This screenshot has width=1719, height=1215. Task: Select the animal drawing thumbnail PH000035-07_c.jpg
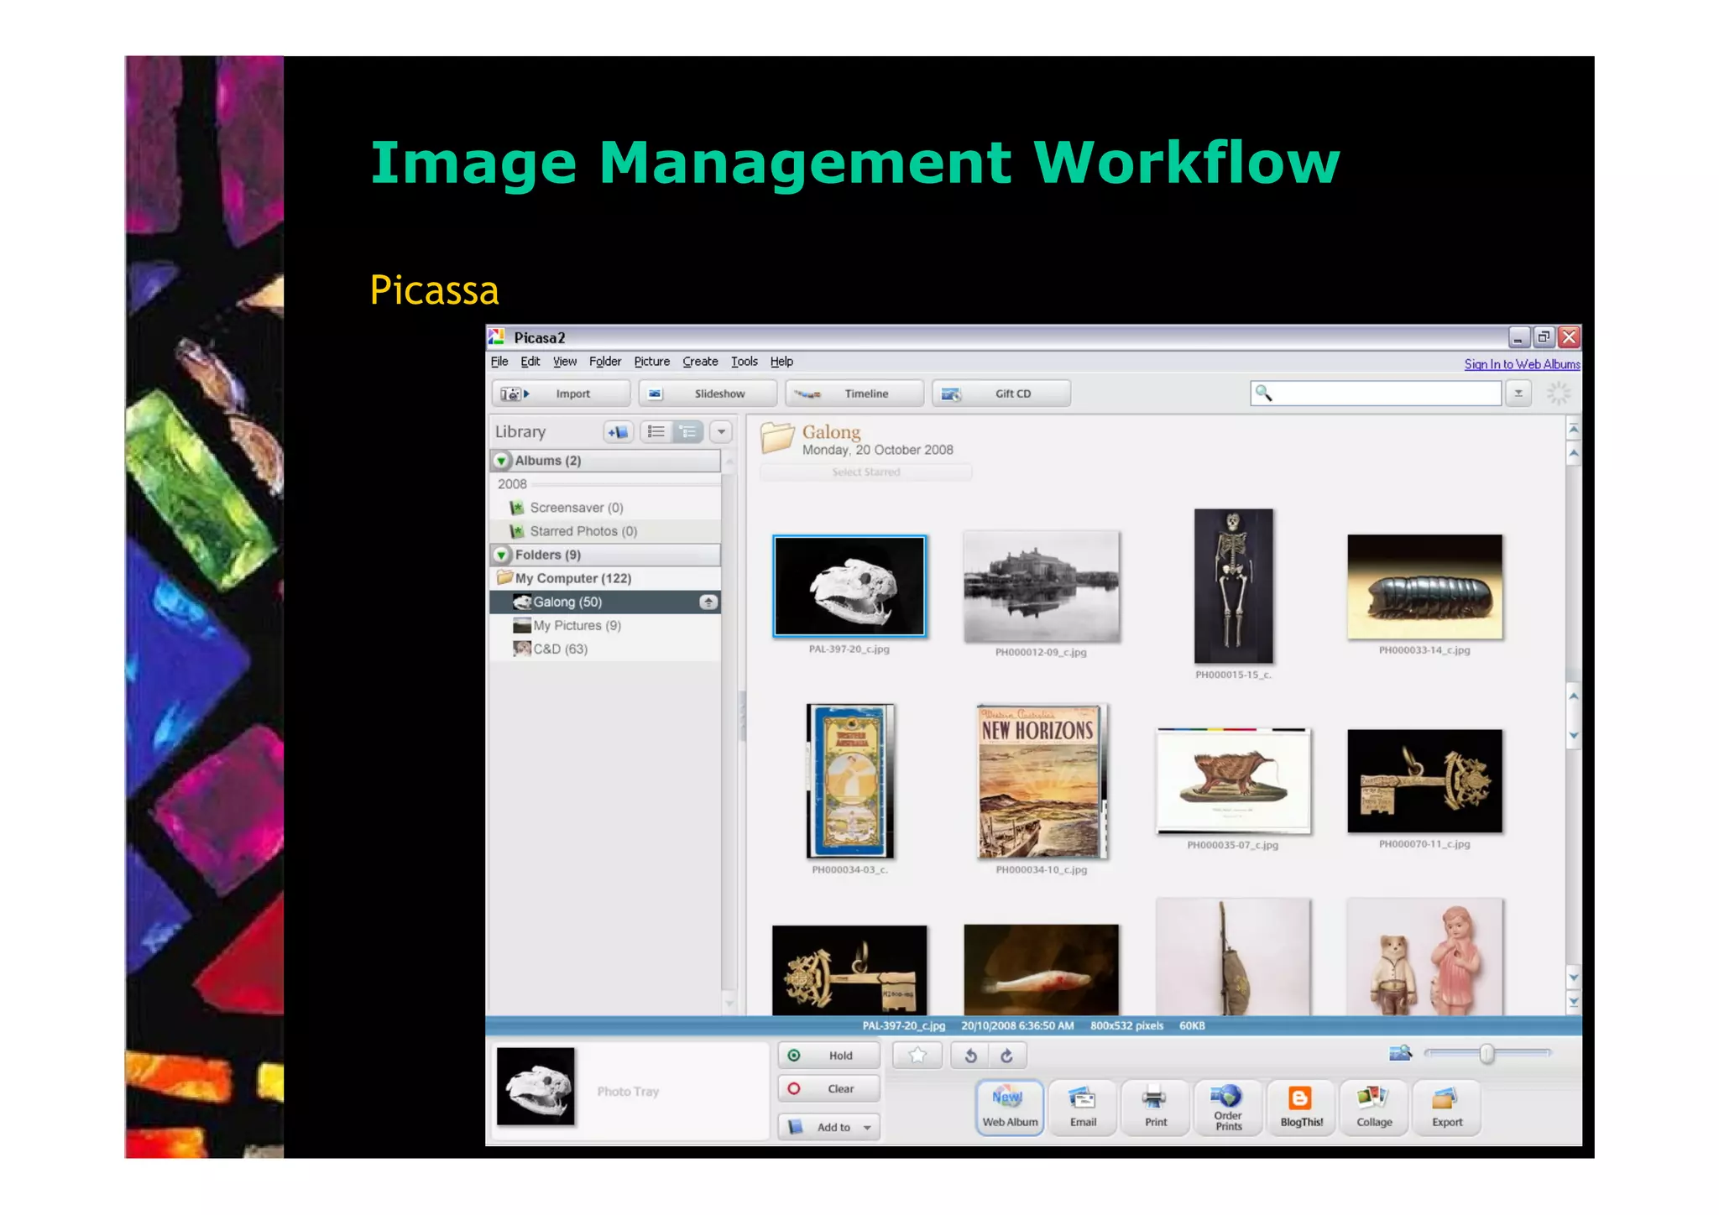(x=1233, y=781)
